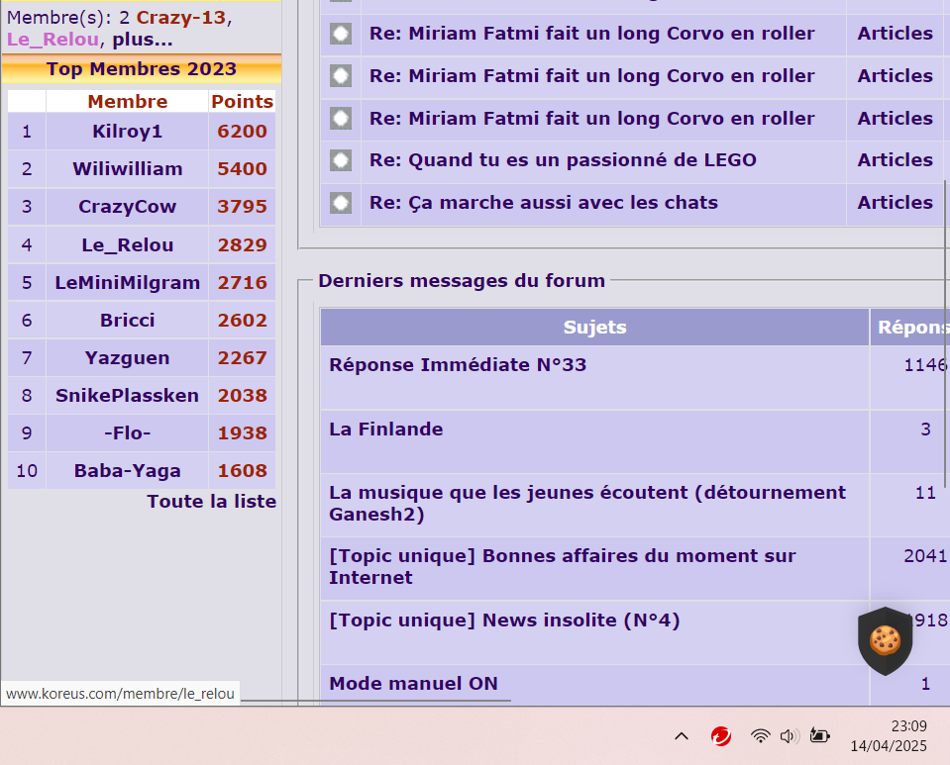
Task: Click the status icon beside the LEGO comment
Action: [341, 160]
